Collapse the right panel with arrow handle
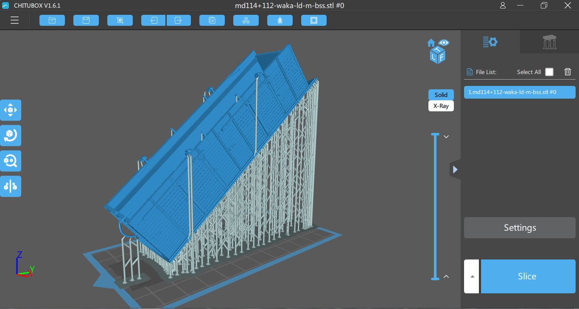This screenshot has width=579, height=309. (455, 170)
